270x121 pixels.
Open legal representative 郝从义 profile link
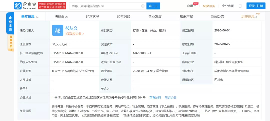coord(71,28)
